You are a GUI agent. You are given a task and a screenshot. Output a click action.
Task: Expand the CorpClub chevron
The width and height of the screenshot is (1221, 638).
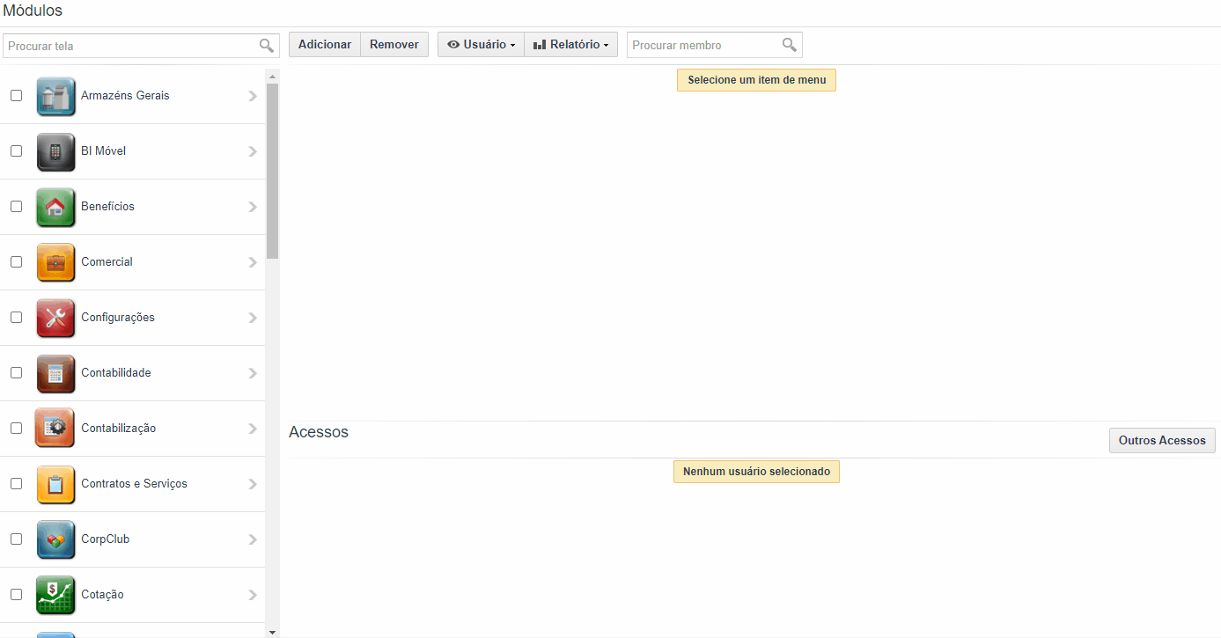point(253,539)
